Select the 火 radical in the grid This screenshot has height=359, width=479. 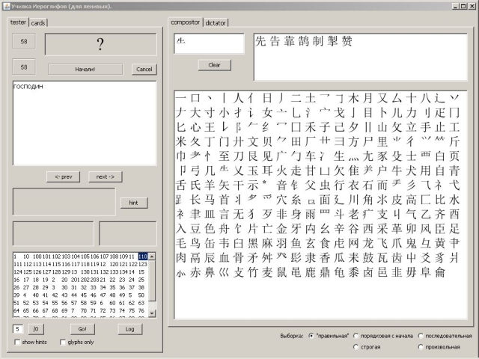[281, 171]
